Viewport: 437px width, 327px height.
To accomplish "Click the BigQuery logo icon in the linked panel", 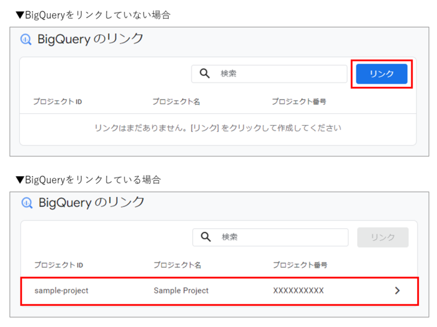I will point(27,203).
